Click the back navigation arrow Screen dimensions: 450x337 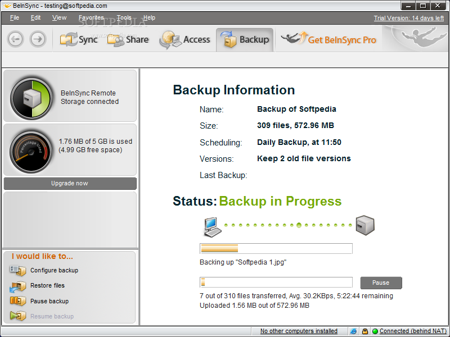[16, 39]
